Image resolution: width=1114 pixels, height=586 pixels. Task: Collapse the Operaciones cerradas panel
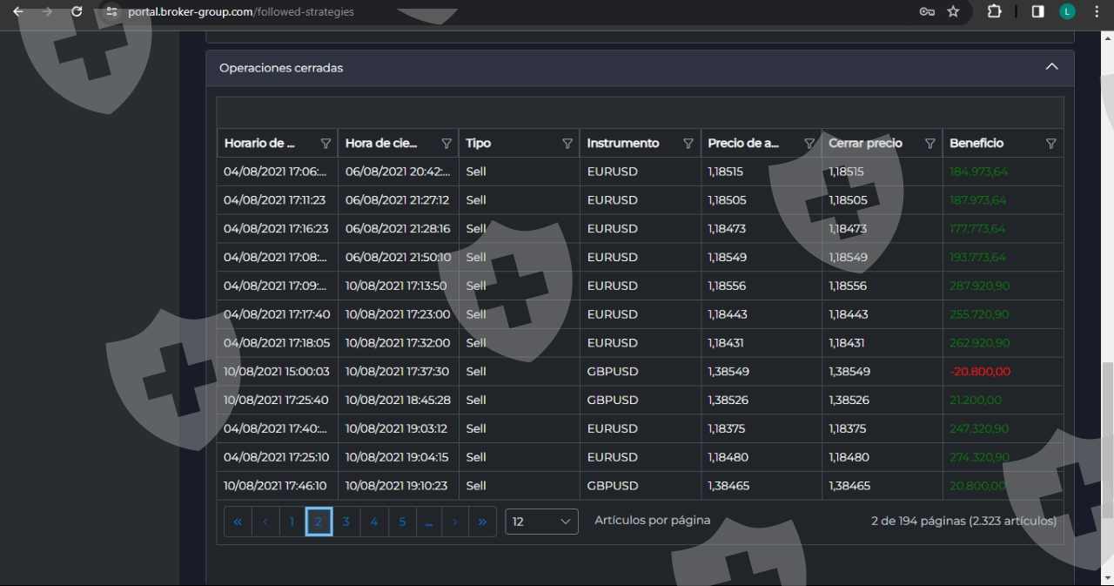click(1051, 67)
